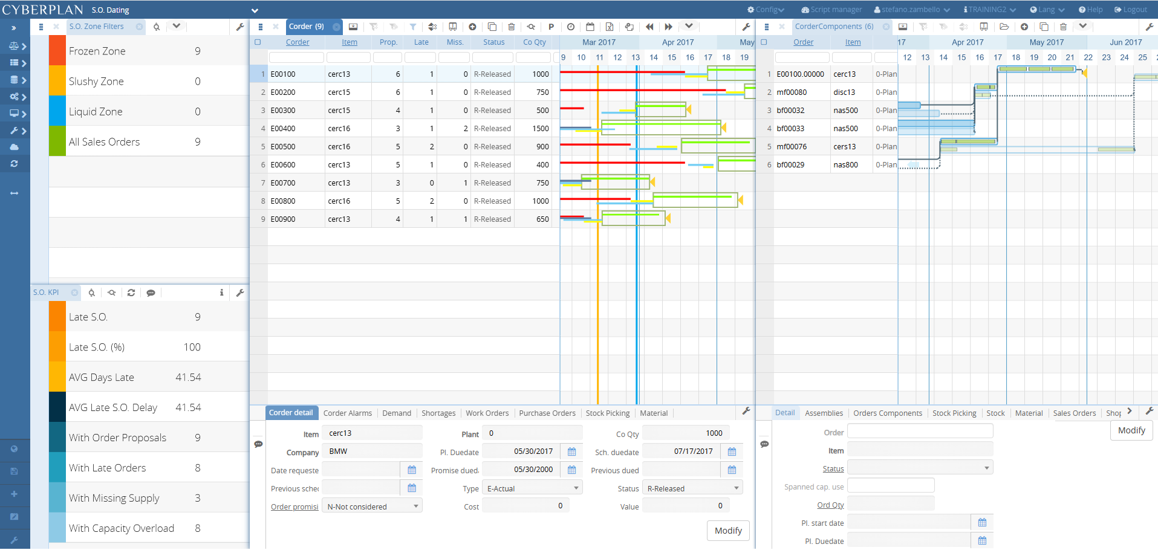Click the duplicate icon in CorderComponents toolbar
The height and width of the screenshot is (550, 1158).
(1044, 27)
